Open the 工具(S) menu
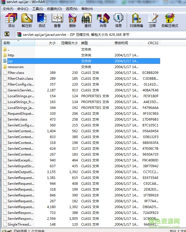The height and width of the screenshot is (232, 186). (38, 9)
